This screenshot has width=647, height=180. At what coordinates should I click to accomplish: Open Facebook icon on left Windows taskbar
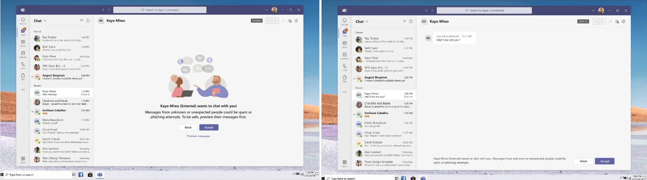(x=81, y=174)
